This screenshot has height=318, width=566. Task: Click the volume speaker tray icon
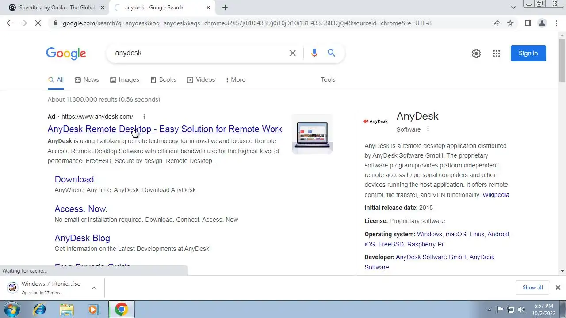(x=521, y=310)
